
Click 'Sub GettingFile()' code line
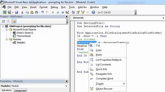pos(91,23)
